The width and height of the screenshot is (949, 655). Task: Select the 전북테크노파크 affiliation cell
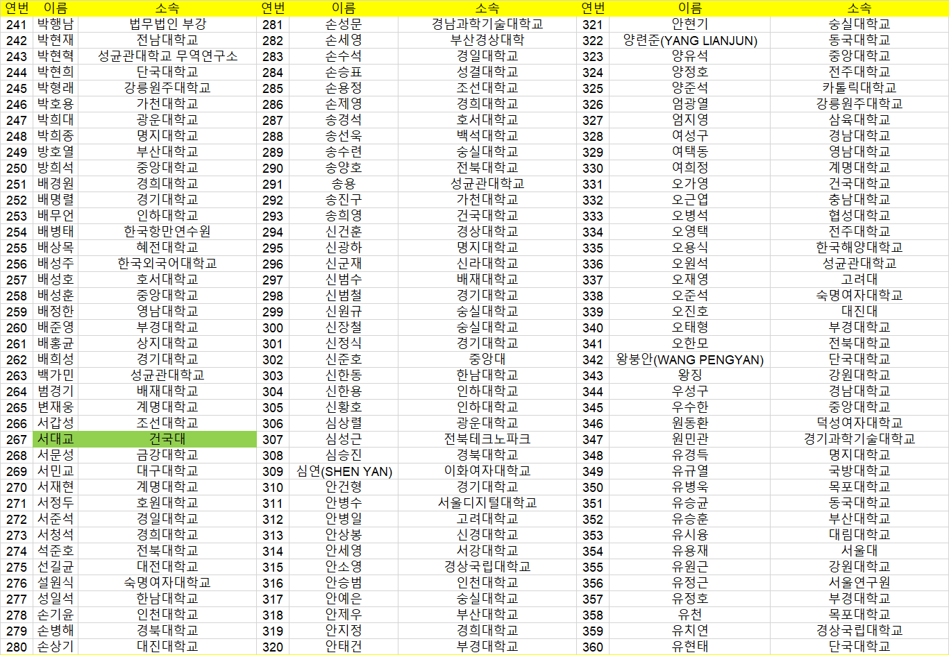tap(487, 439)
